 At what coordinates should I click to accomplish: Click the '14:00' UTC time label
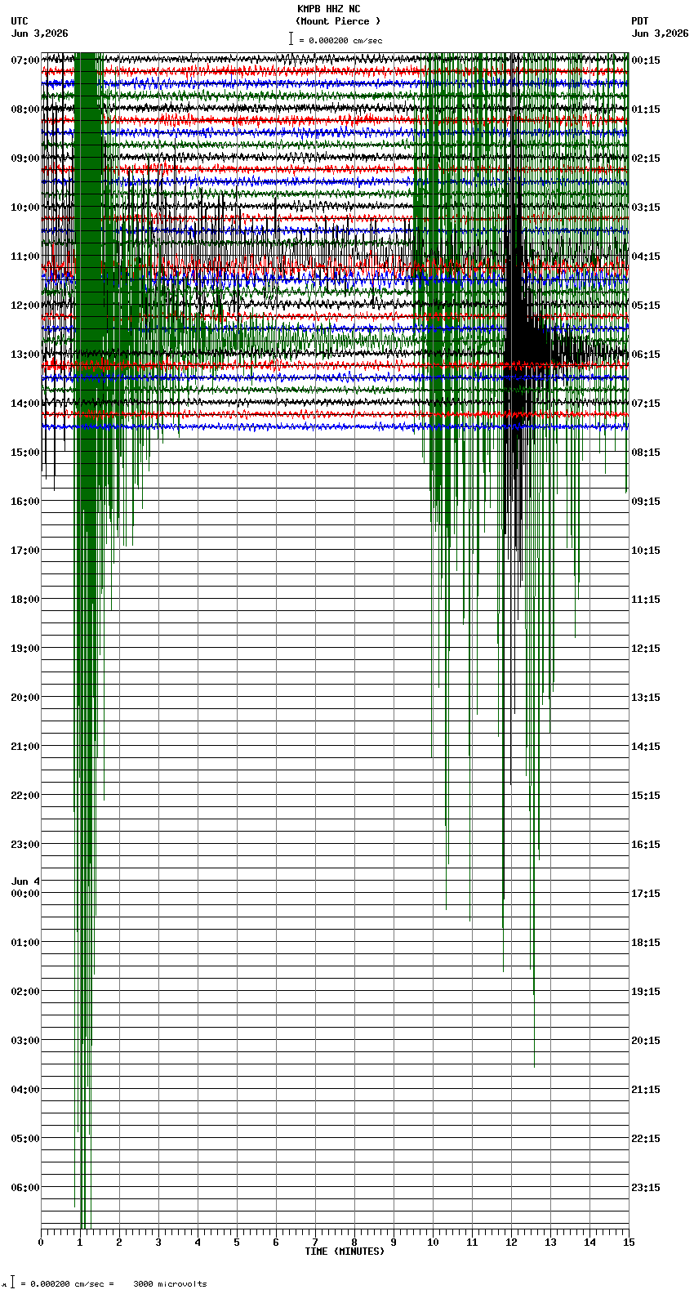(25, 404)
